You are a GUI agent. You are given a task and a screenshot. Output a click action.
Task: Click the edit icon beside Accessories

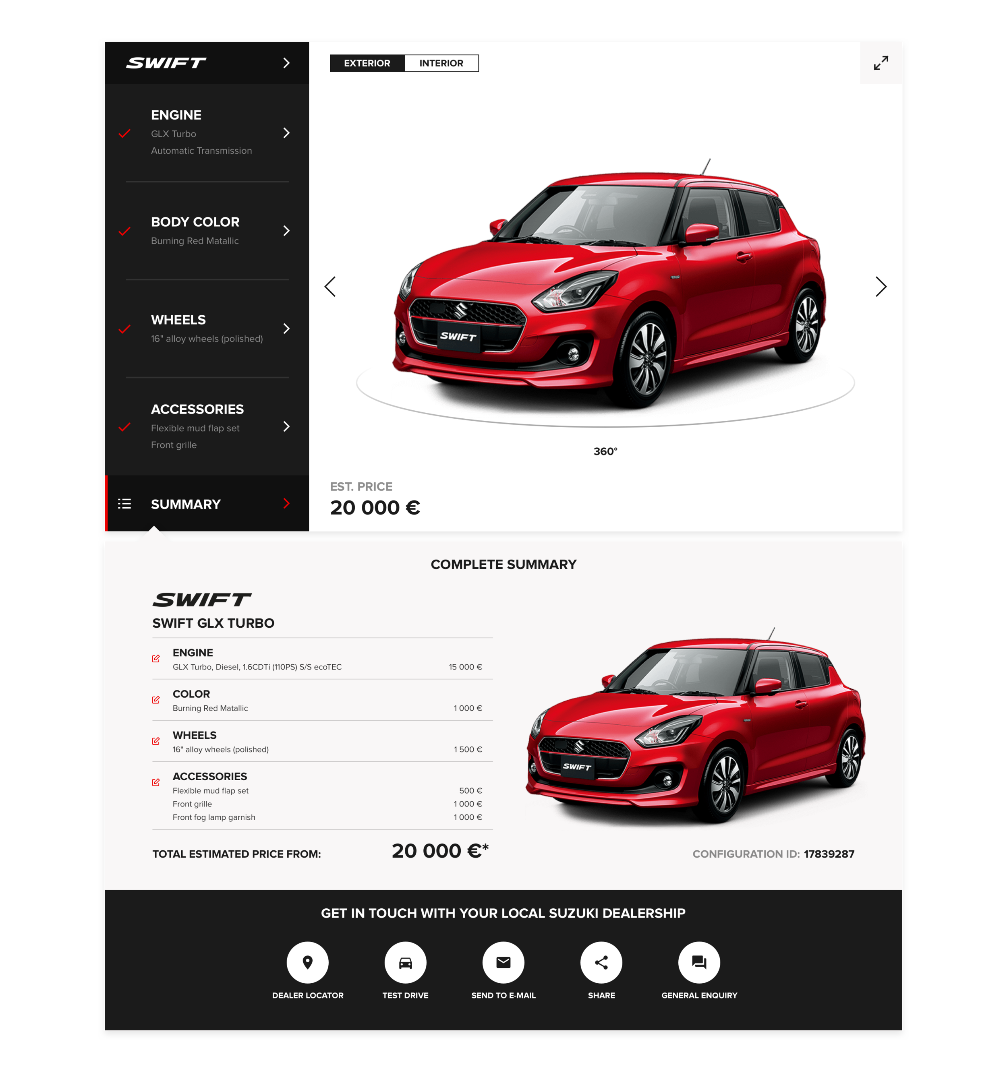tap(156, 782)
